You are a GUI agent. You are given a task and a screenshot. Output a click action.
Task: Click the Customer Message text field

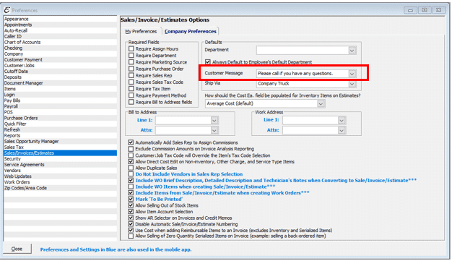click(x=302, y=74)
